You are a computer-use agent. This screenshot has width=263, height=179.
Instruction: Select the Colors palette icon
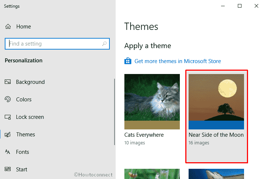[8, 100]
